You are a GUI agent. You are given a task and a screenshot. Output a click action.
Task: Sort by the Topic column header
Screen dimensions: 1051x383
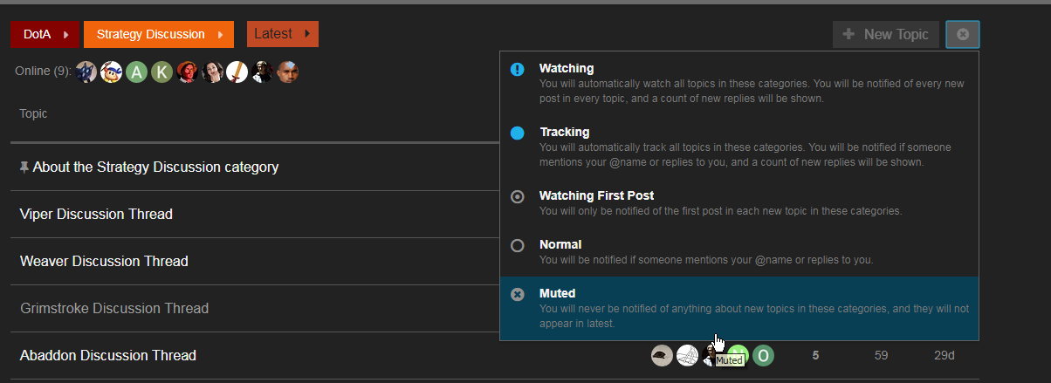click(x=33, y=113)
